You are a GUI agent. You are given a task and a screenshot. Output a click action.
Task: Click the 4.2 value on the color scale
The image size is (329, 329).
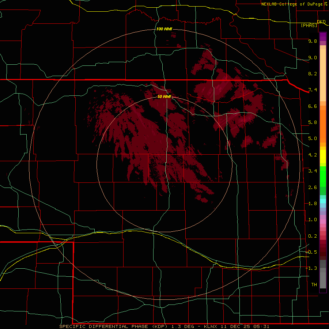tap(313, 155)
